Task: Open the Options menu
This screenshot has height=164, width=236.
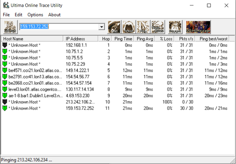Action: pos(35,15)
